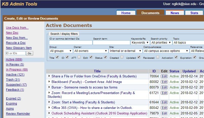Open the Home tab
The image size is (204, 118).
click(126, 13)
